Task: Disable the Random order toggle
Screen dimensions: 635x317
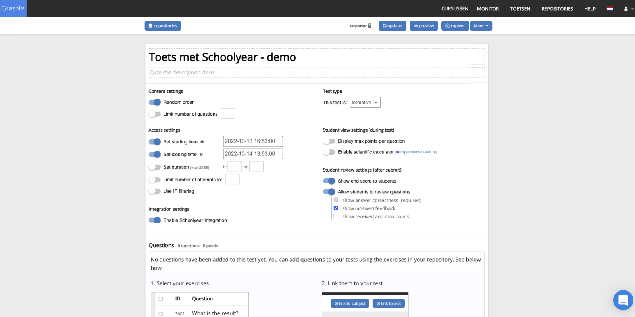Action: (155, 102)
